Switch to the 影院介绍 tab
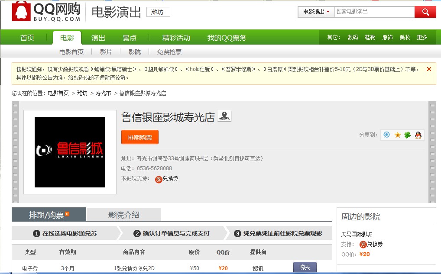This screenshot has width=441, height=274. [124, 215]
